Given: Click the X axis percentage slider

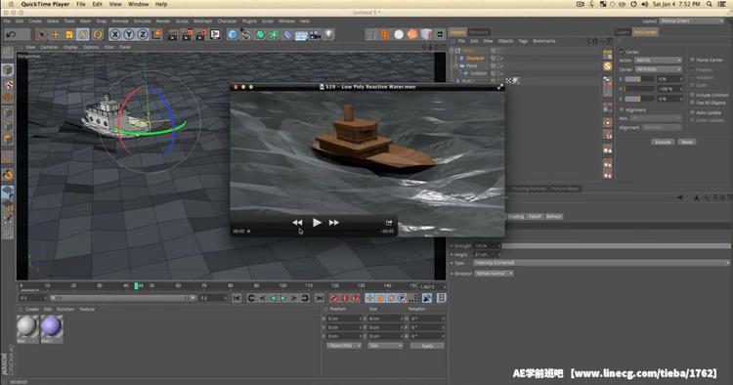Looking at the screenshot, I should (639, 79).
